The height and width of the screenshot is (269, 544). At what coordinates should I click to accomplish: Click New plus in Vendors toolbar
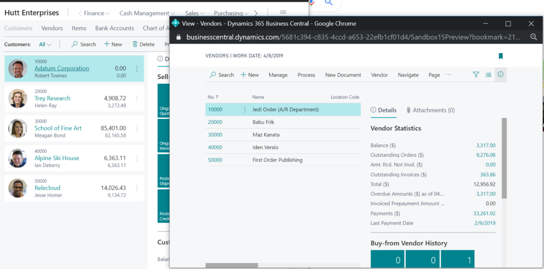point(243,75)
